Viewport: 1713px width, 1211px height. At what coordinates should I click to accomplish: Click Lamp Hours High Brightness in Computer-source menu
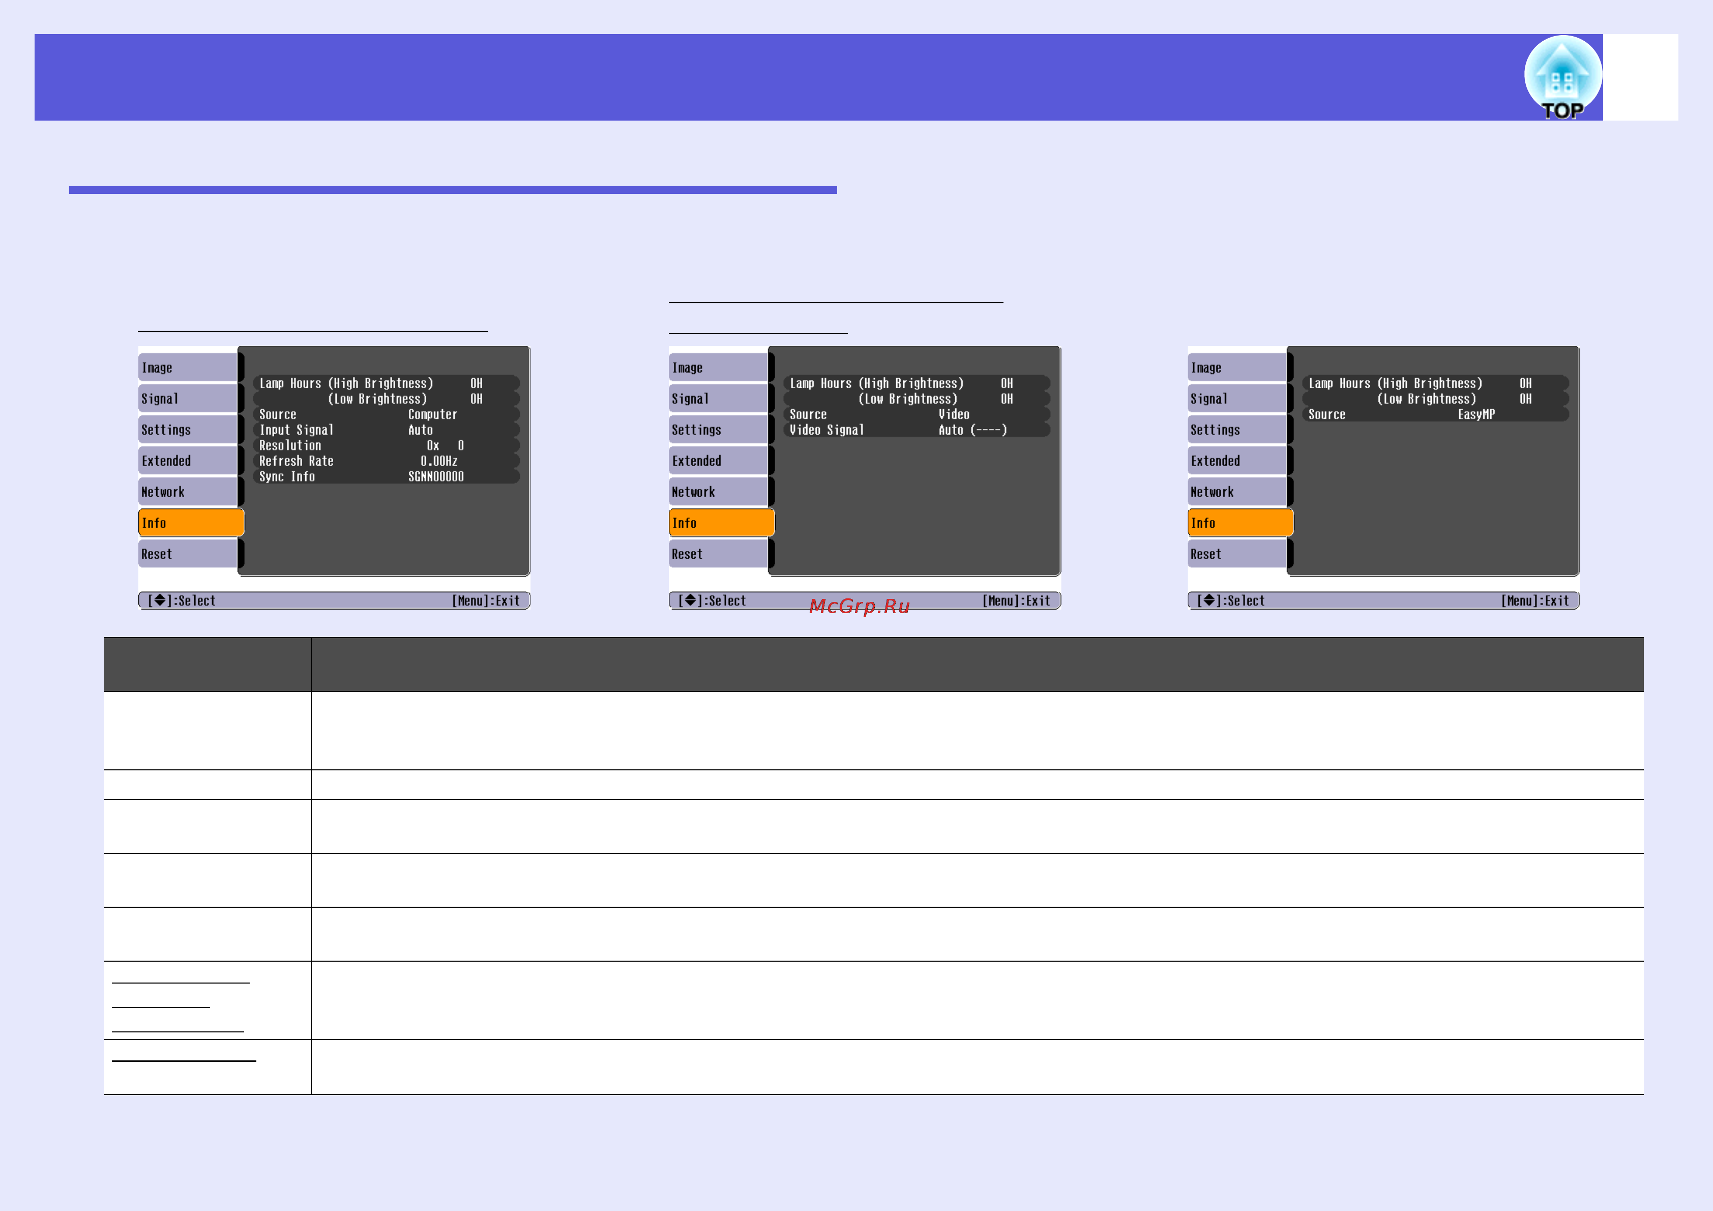[x=387, y=383]
